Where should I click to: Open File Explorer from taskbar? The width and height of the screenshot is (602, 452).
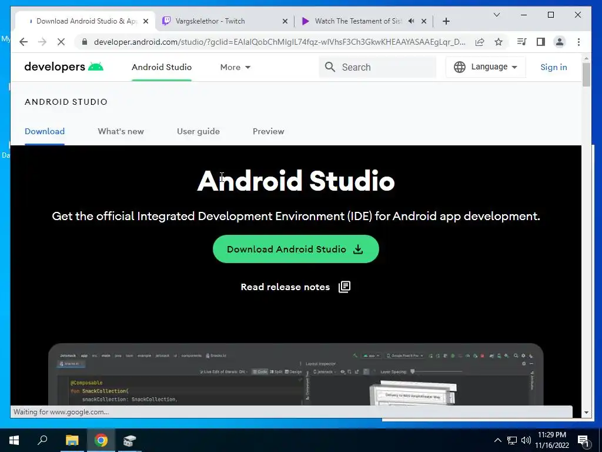click(72, 440)
